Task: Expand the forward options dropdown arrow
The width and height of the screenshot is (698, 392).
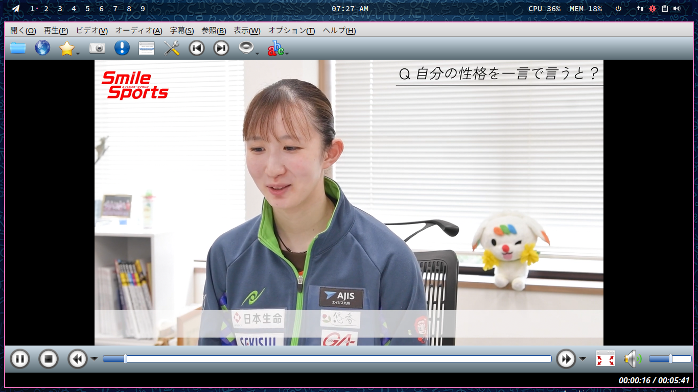Action: [583, 359]
